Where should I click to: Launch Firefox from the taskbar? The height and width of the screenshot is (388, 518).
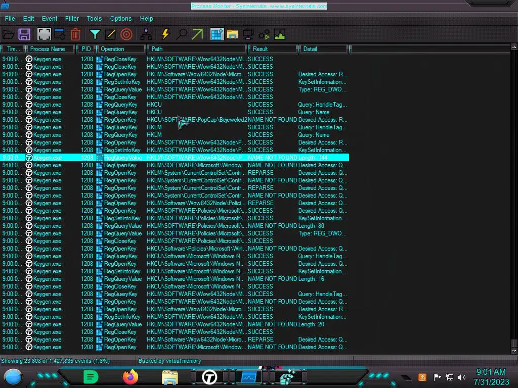click(131, 377)
